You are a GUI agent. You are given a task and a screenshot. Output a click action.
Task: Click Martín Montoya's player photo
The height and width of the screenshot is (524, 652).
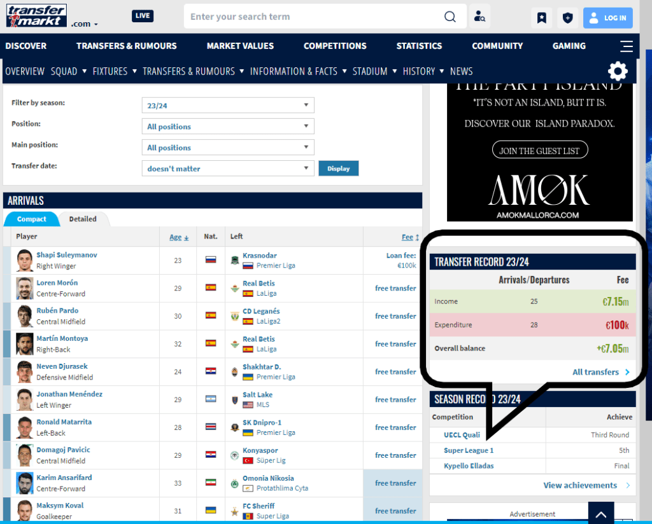[25, 344]
